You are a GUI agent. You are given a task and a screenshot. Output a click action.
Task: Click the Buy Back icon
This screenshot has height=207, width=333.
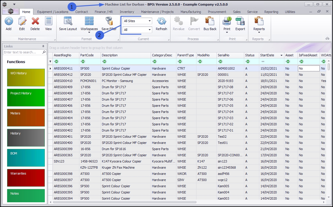[x=210, y=22]
